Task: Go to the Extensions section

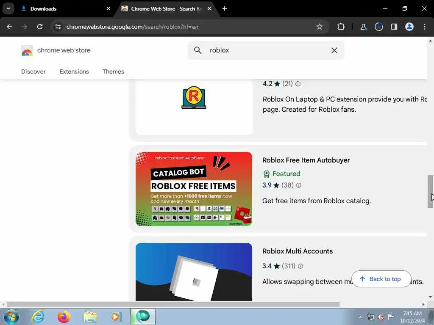Action: point(74,72)
